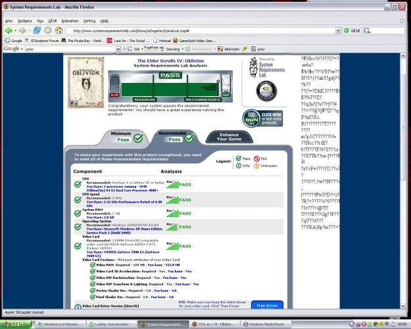Click the Reload page icon
This screenshot has height=329, width=411.
(x=37, y=30)
